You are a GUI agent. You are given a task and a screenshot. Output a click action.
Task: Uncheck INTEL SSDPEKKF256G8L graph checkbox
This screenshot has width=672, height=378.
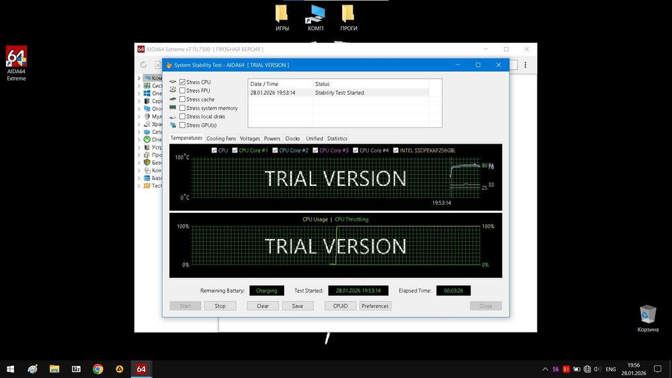396,150
